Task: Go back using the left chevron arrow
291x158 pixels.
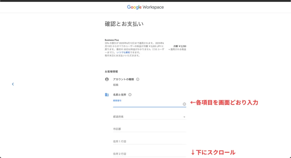Action: 13,84
